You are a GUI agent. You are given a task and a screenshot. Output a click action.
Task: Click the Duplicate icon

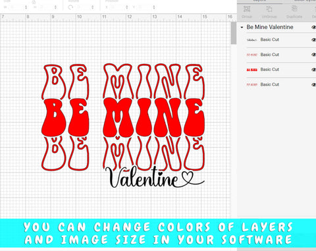(x=294, y=9)
